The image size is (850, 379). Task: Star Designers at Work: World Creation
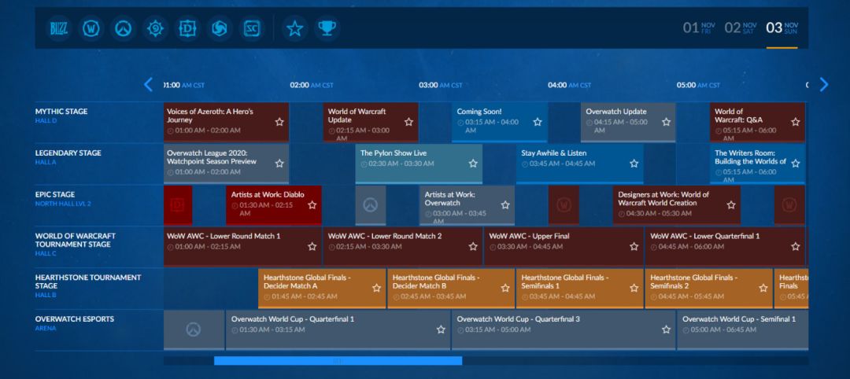coord(730,205)
